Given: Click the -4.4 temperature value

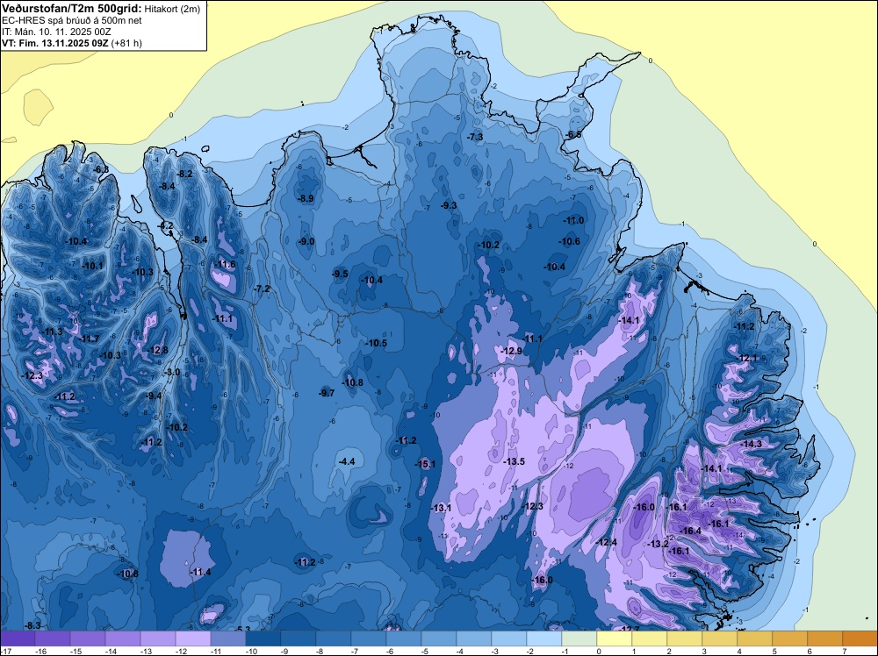Looking at the screenshot, I should [x=347, y=461].
